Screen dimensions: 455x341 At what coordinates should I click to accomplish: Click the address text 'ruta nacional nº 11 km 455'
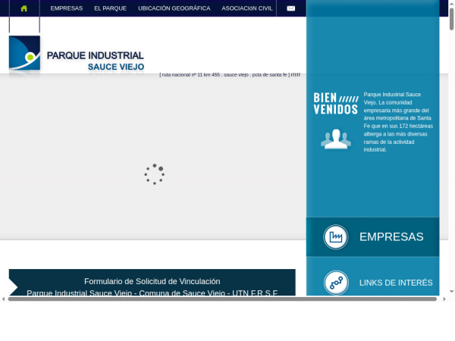pos(190,75)
